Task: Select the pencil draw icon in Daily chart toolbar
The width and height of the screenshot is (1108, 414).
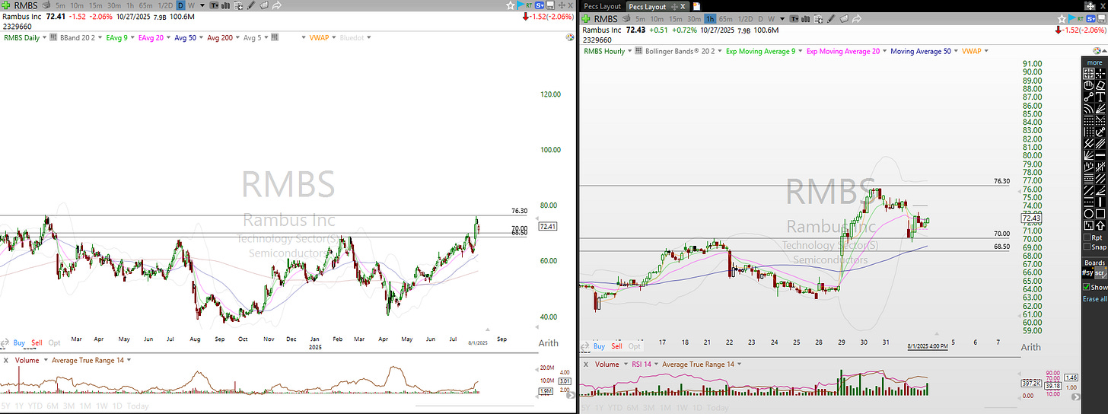Action: [x=251, y=5]
